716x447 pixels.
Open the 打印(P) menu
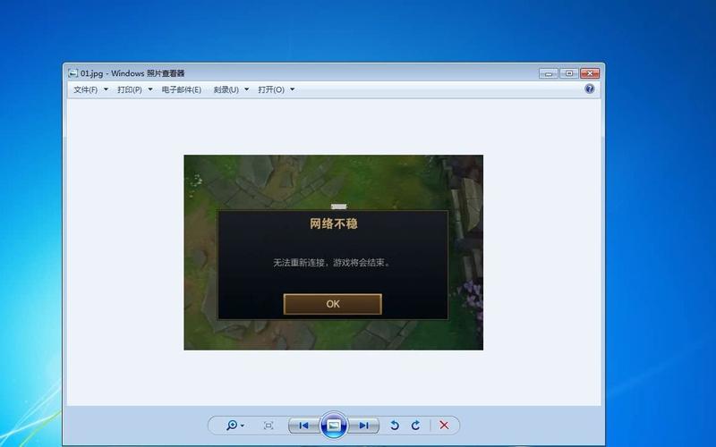130,89
